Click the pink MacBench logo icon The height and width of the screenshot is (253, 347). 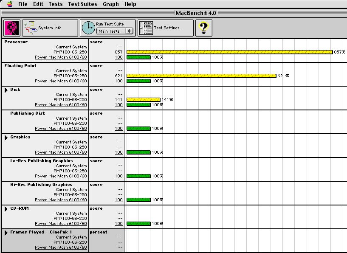pos(11,28)
